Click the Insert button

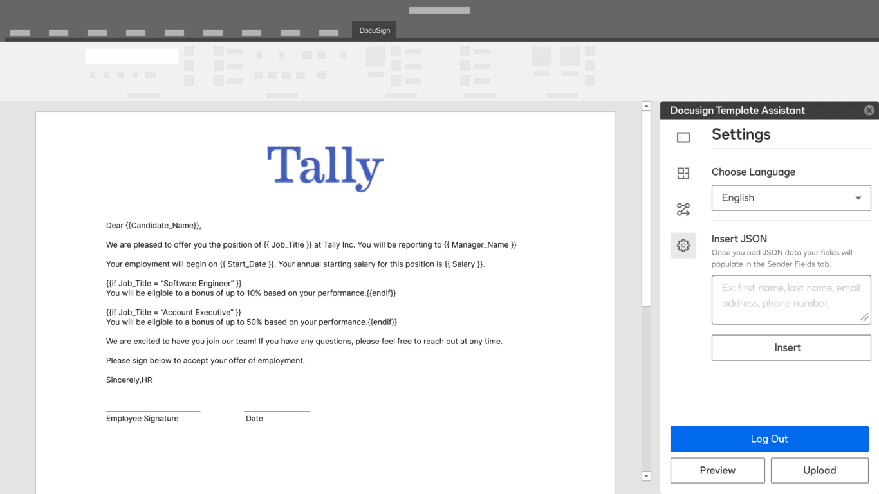[791, 348]
